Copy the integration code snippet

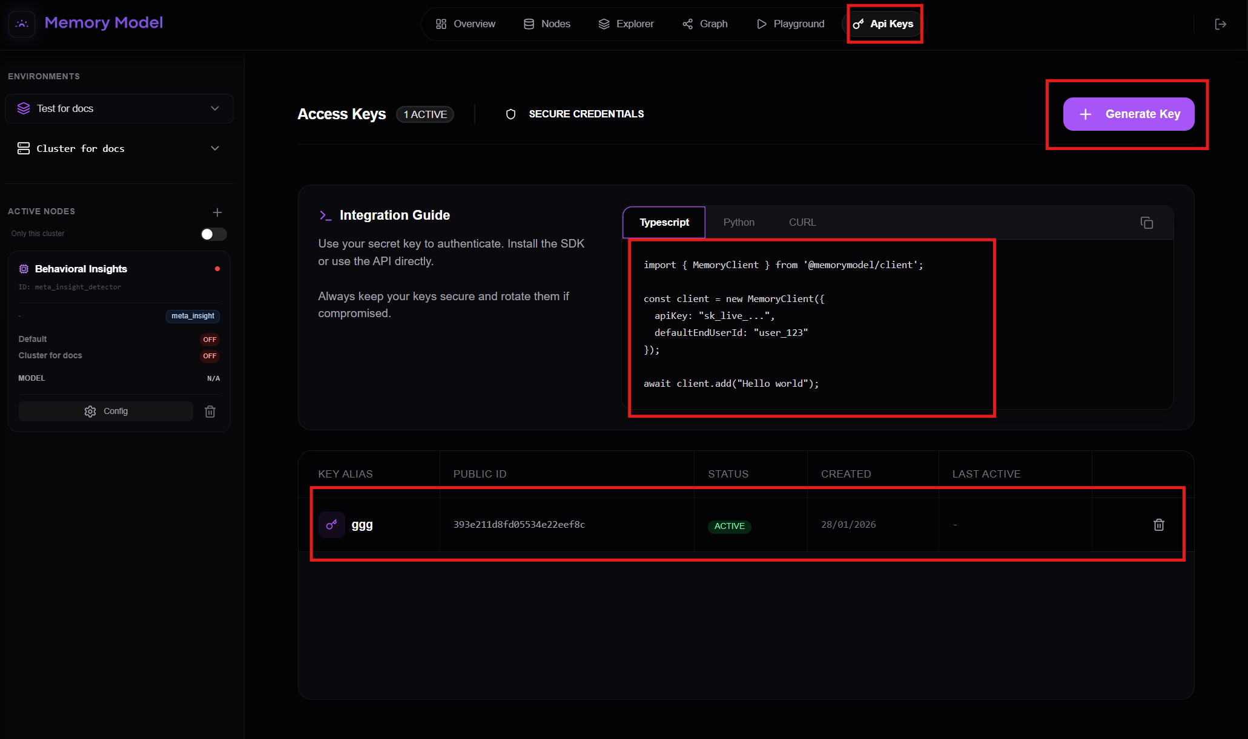[x=1146, y=223]
